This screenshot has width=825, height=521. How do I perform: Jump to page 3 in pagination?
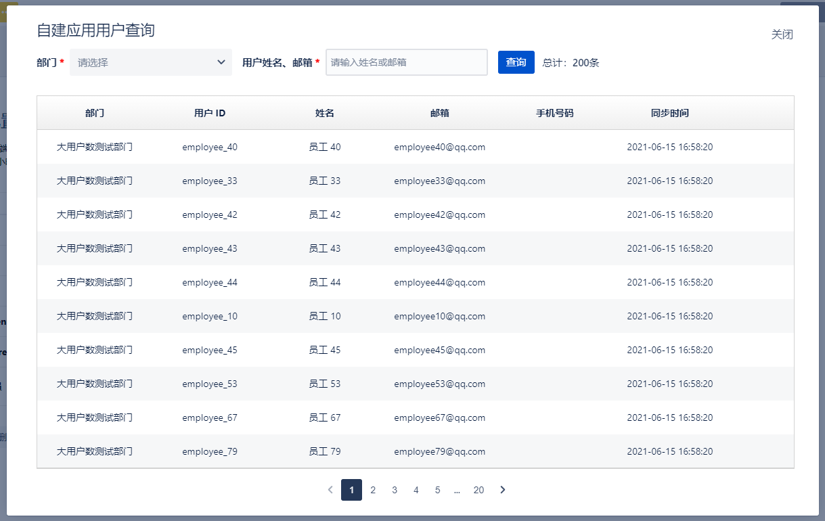395,490
